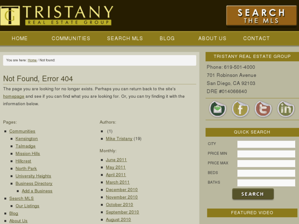Focus the Price Min input field

pos(266,154)
